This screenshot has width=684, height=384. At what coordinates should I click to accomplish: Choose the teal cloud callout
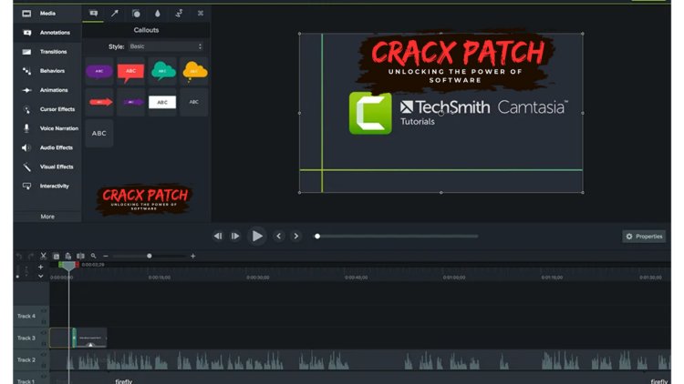(x=162, y=71)
